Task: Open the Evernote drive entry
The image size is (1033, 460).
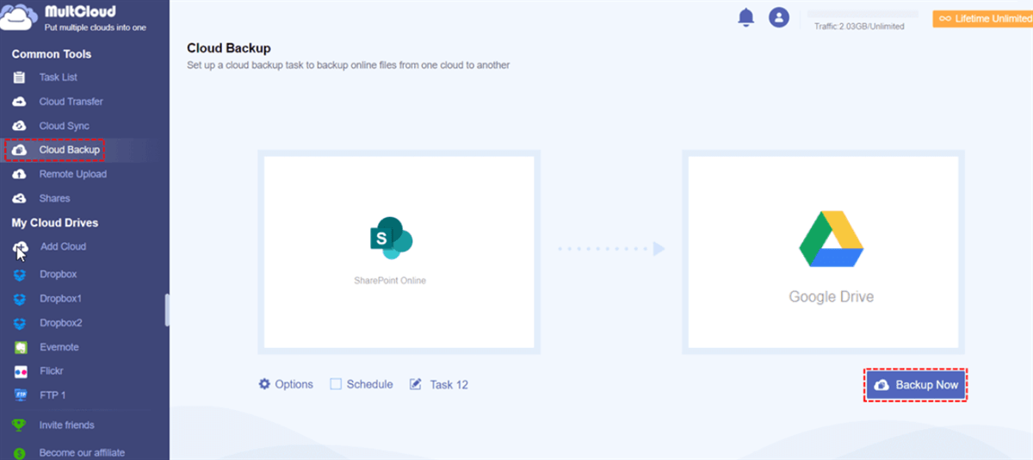Action: pyautogui.click(x=59, y=347)
